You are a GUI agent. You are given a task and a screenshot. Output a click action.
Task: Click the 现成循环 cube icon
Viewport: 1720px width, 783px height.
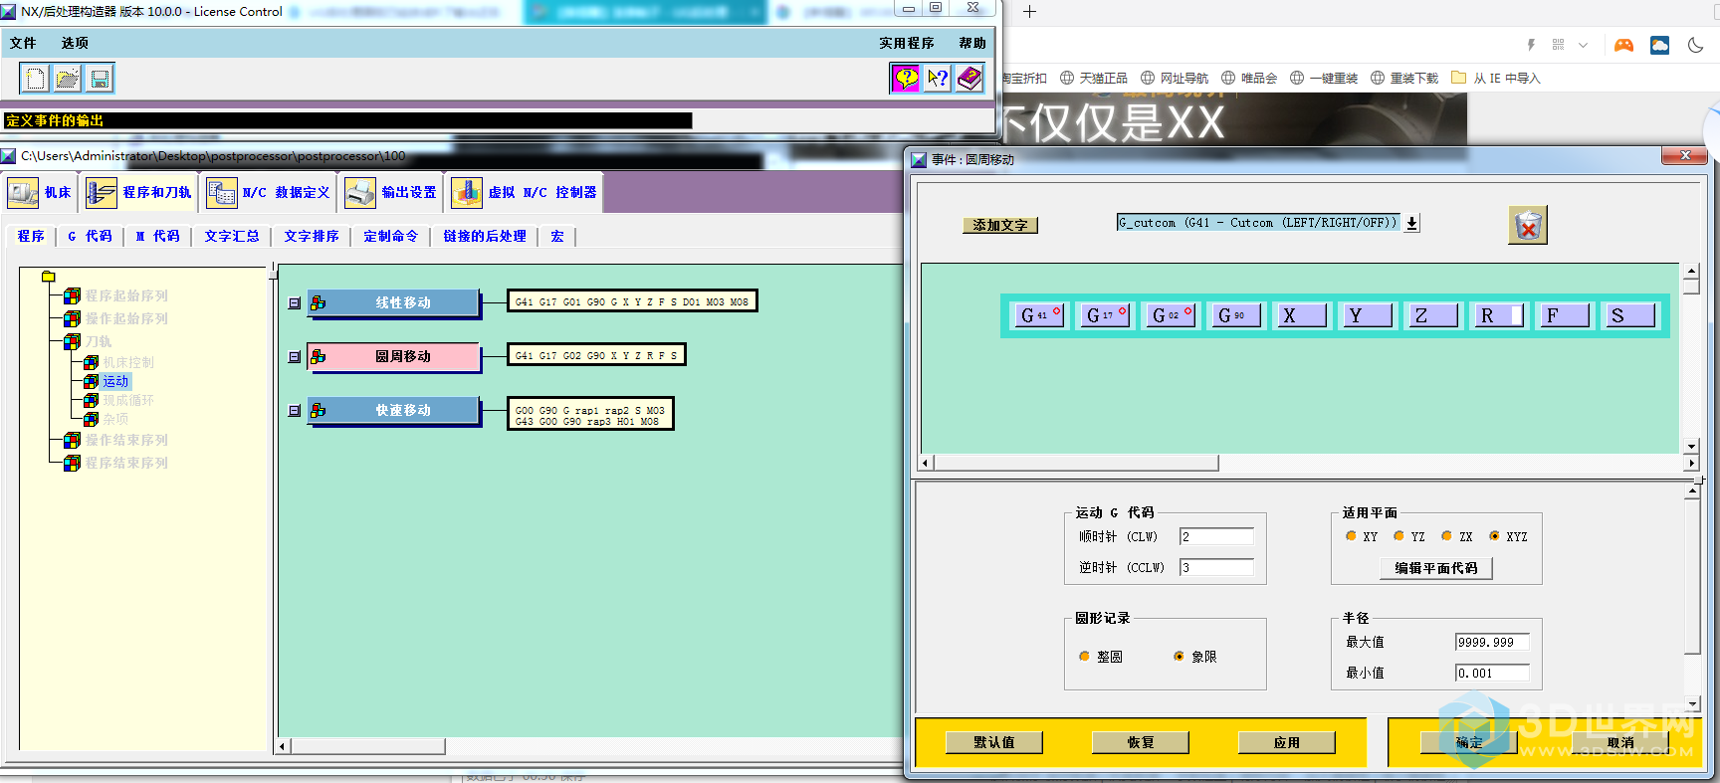(x=91, y=400)
